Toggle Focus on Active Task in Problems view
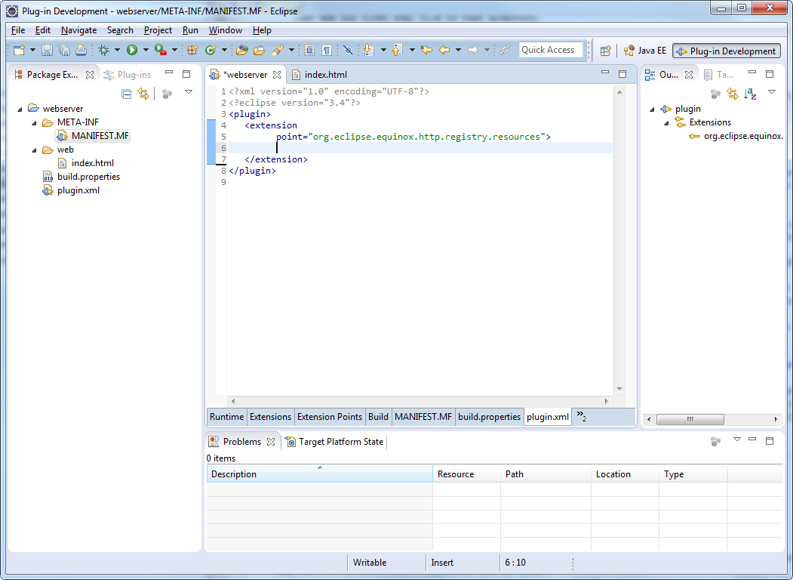Image resolution: width=793 pixels, height=580 pixels. pyautogui.click(x=715, y=441)
